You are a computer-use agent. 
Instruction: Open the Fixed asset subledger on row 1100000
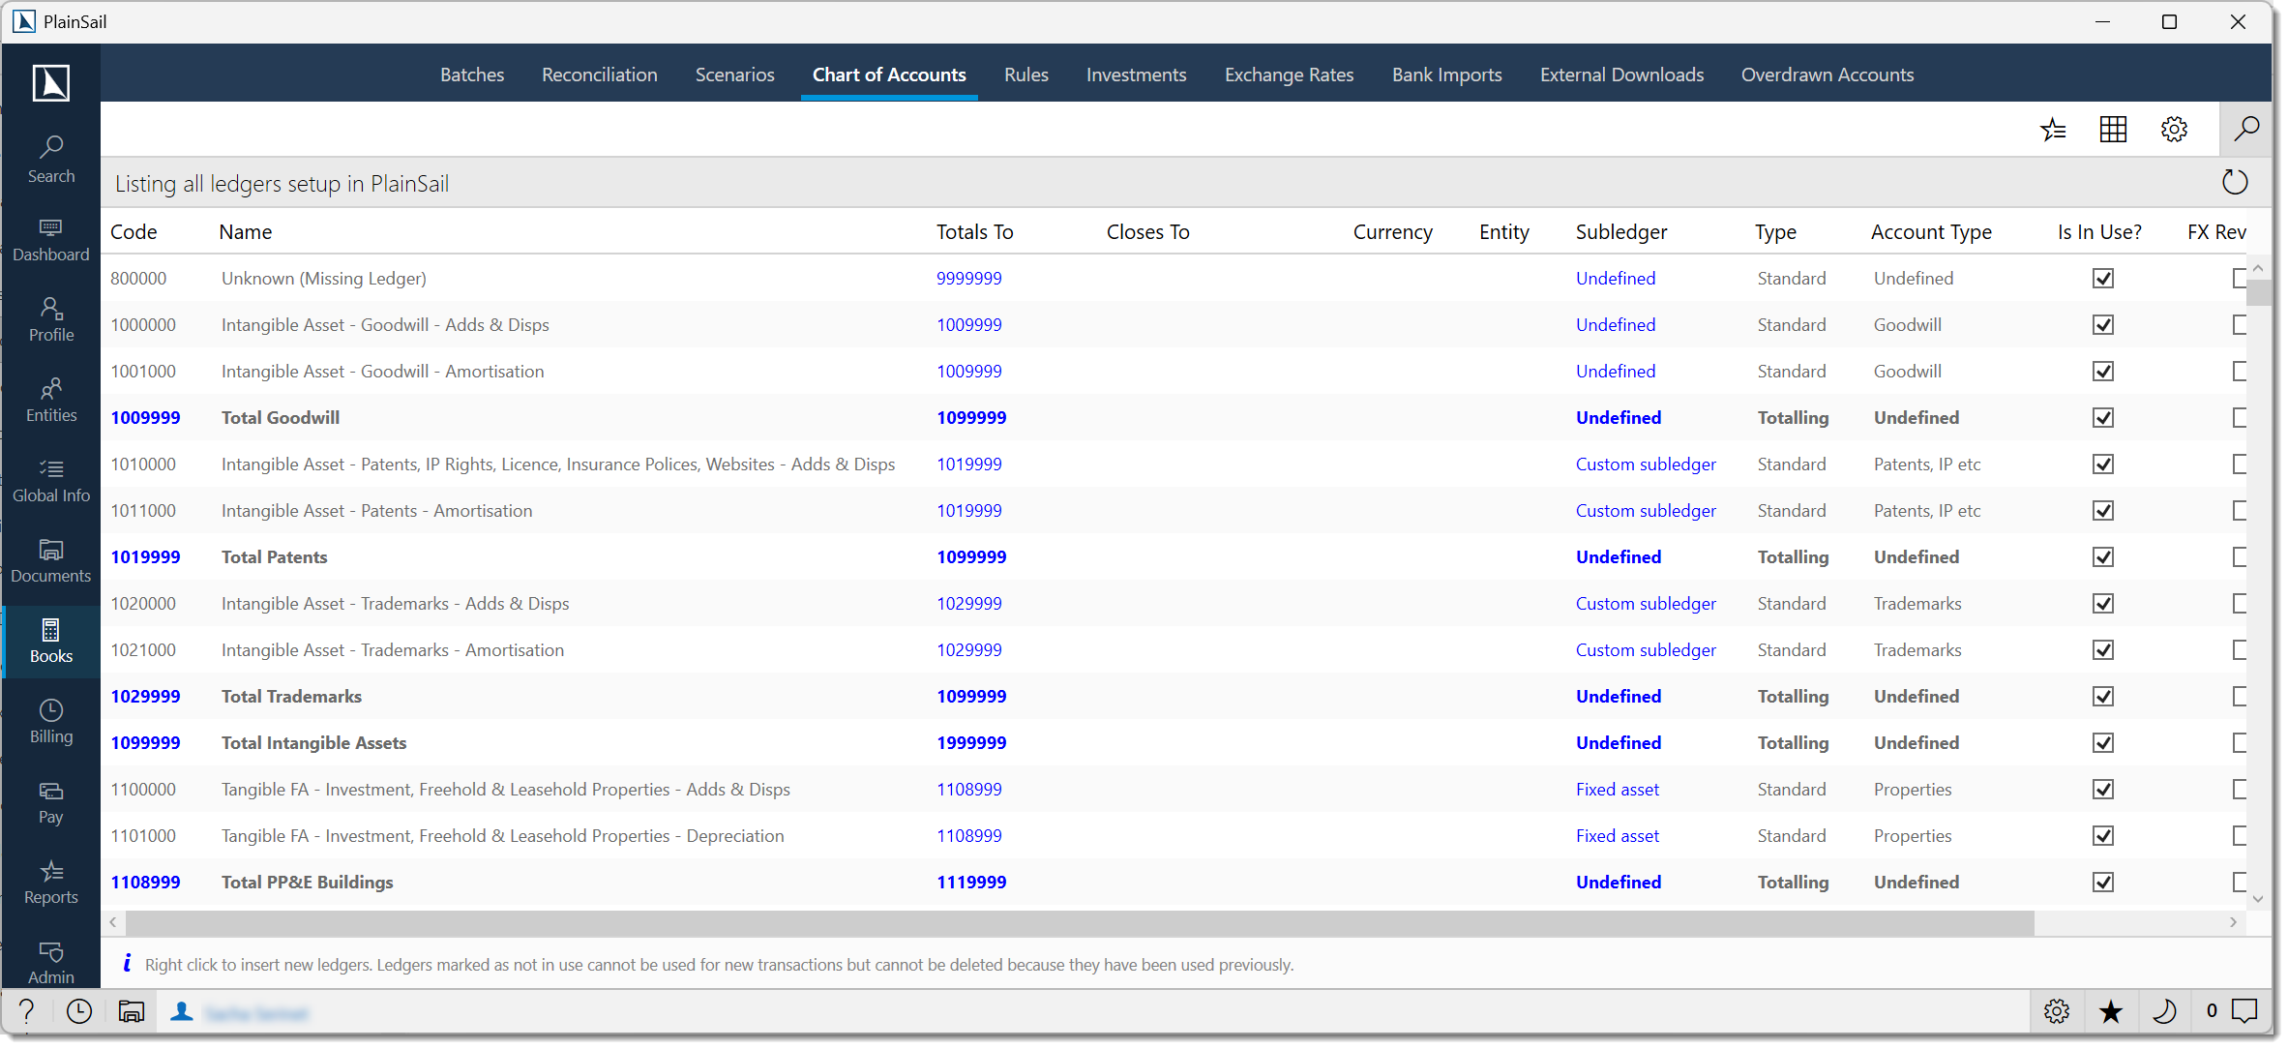(x=1618, y=789)
